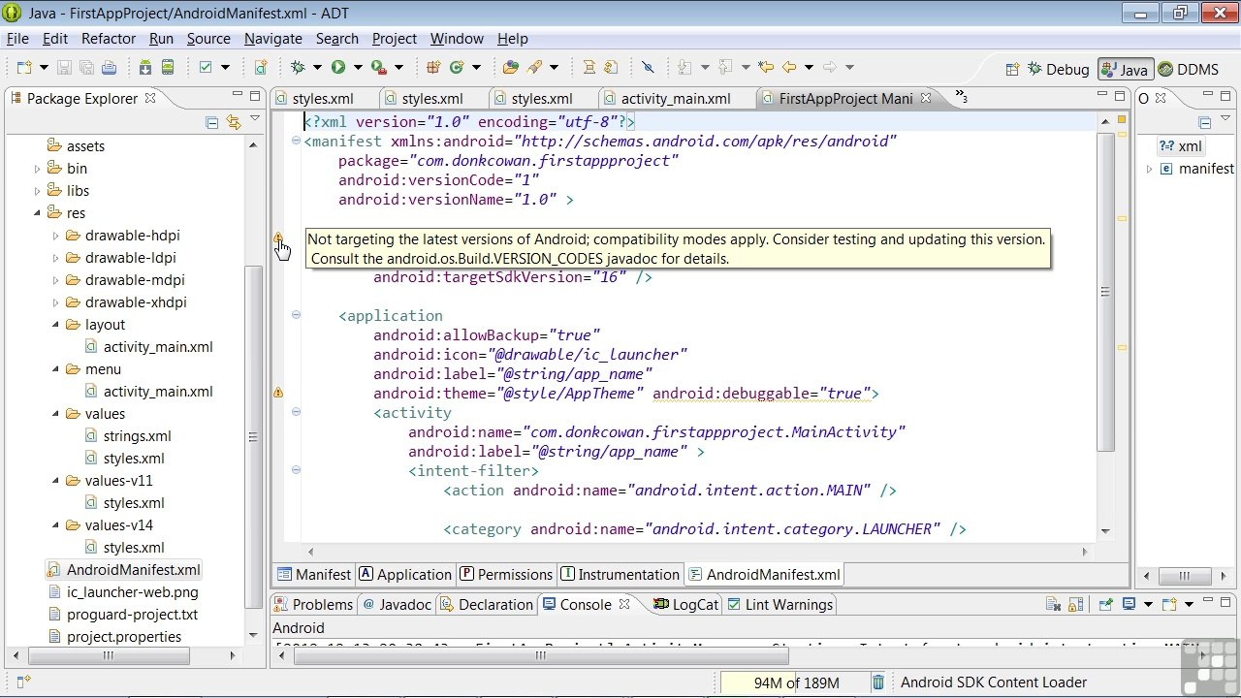Switch to the Debug perspective
1241x698 pixels.
point(1057,70)
